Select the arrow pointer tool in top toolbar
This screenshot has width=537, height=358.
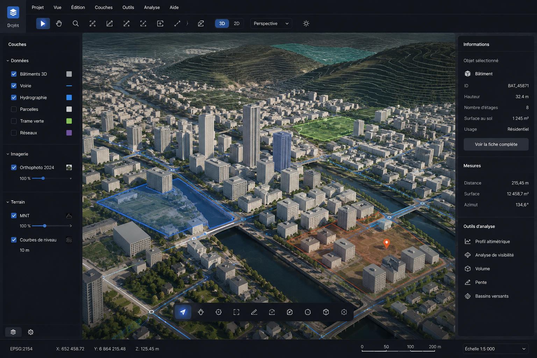click(43, 23)
